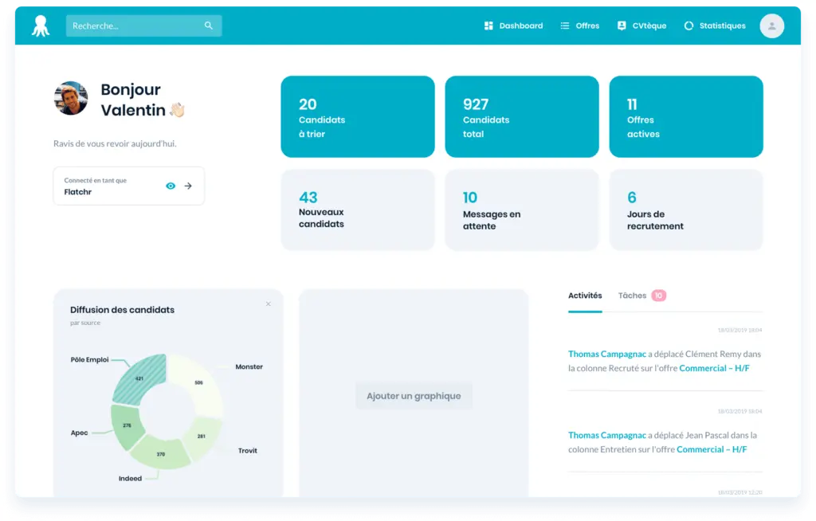
Task: Click the search magnifier icon
Action: click(x=209, y=26)
